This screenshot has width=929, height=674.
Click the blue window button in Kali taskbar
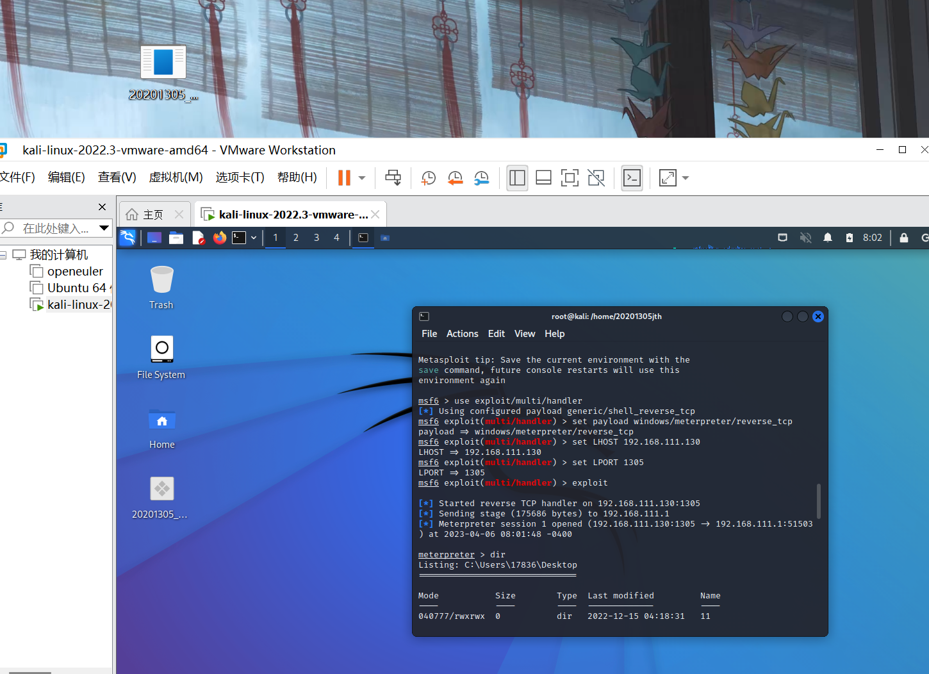[385, 238]
